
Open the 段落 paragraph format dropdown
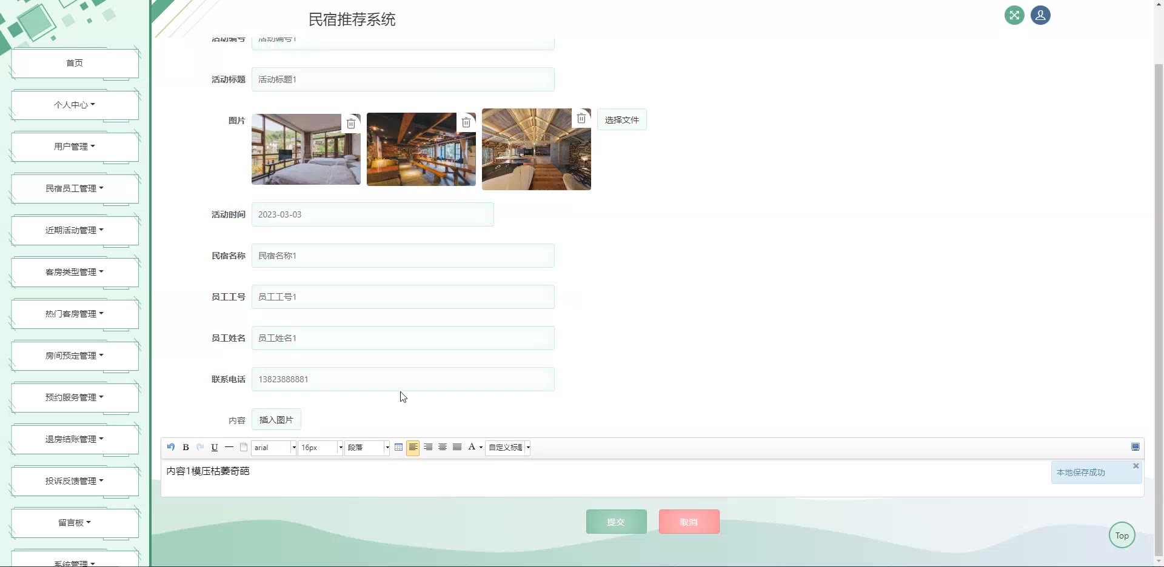[367, 448]
